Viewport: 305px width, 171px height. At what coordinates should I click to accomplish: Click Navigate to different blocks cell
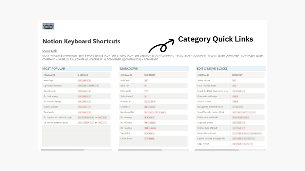click(213, 107)
